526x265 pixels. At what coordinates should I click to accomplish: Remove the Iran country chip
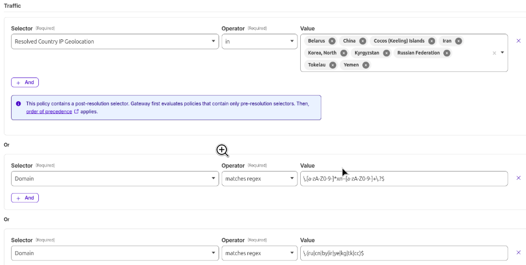coord(458,41)
